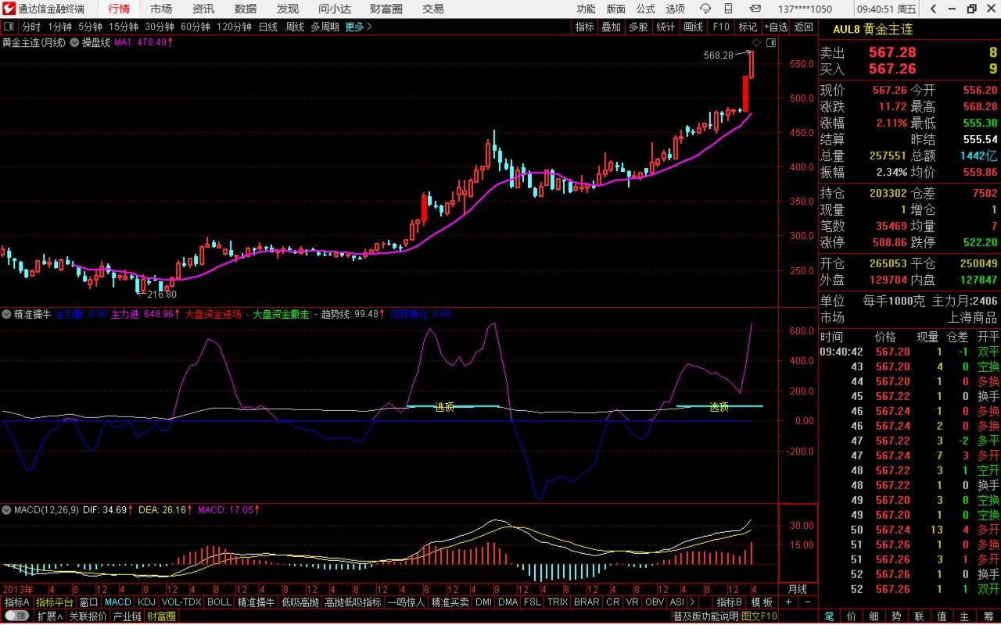
Task: Select the KDJ indicator tab
Action: point(146,602)
